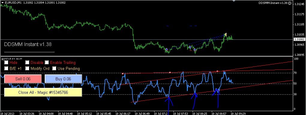Turn on the Use Pending checkbox
Screen dimensions: 306x115
pos(54,68)
